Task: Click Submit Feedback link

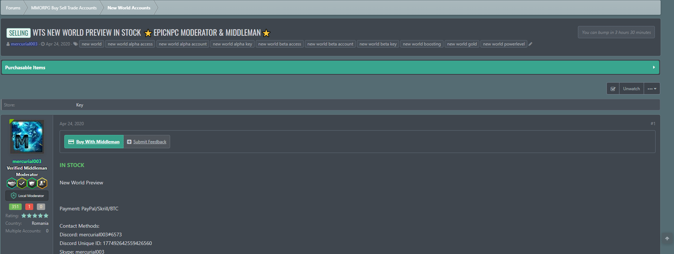Action: [x=147, y=142]
